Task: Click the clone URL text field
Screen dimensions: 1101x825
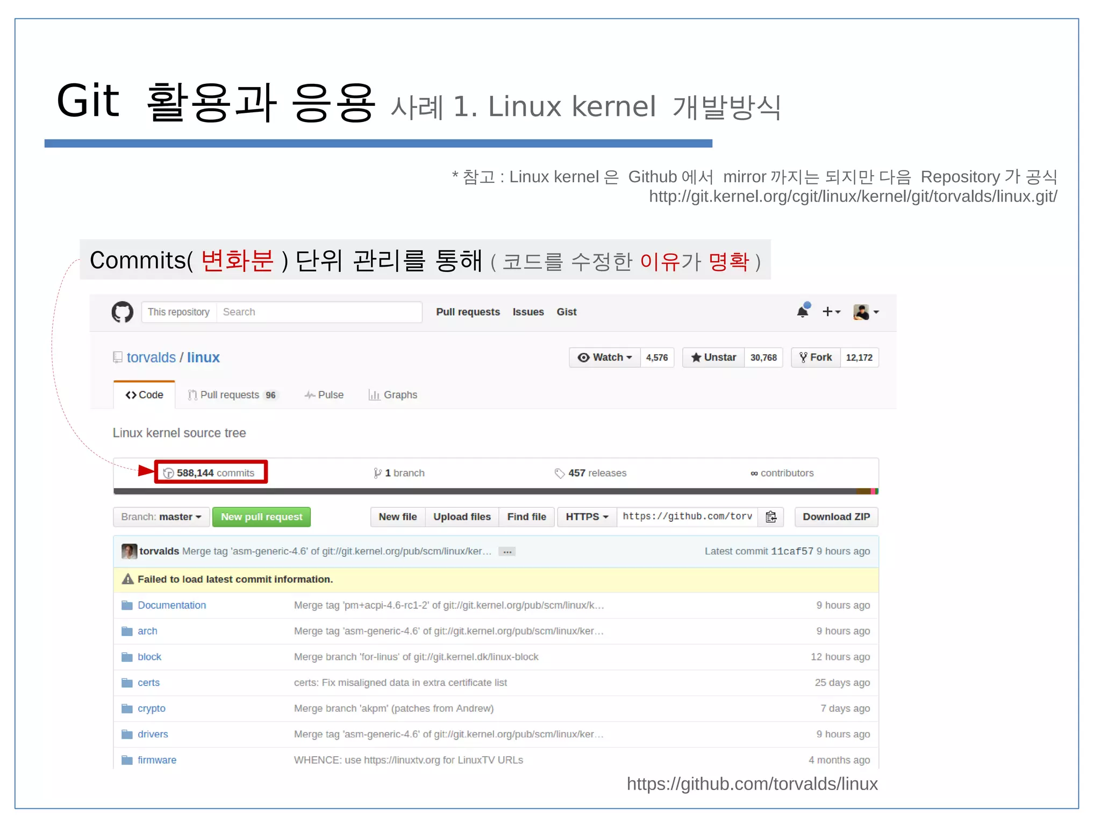Action: [x=687, y=516]
